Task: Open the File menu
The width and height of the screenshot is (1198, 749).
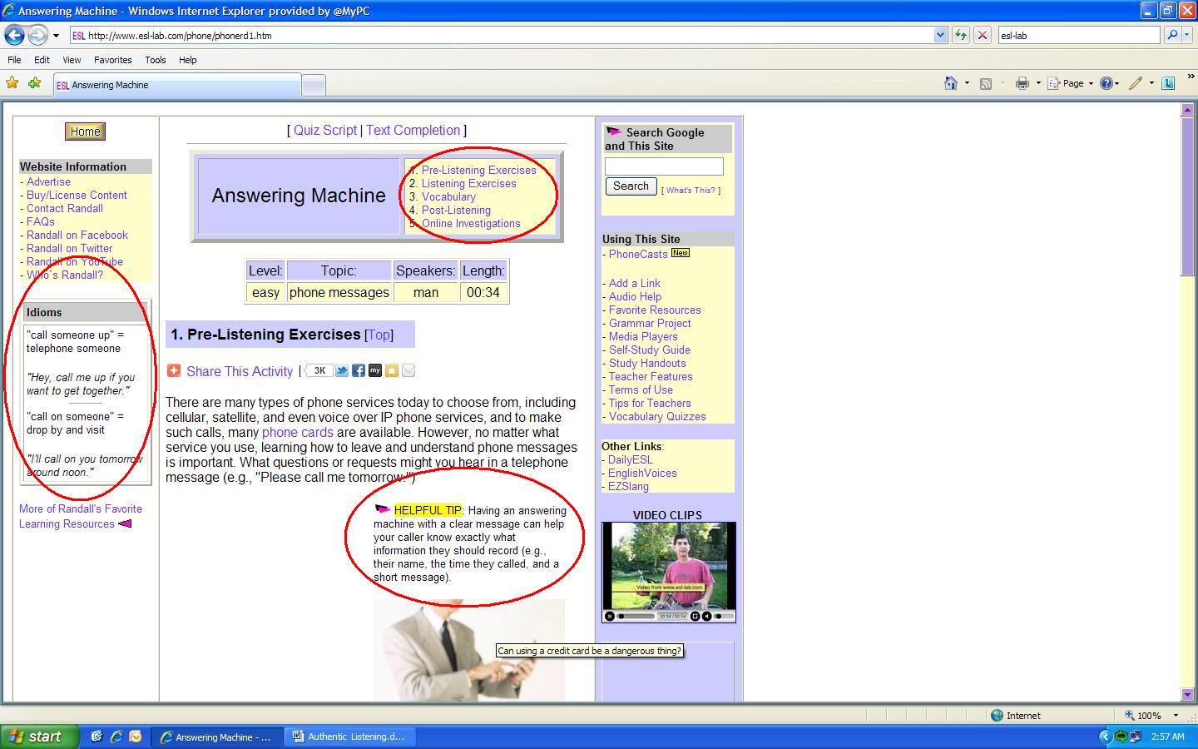Action: (14, 60)
